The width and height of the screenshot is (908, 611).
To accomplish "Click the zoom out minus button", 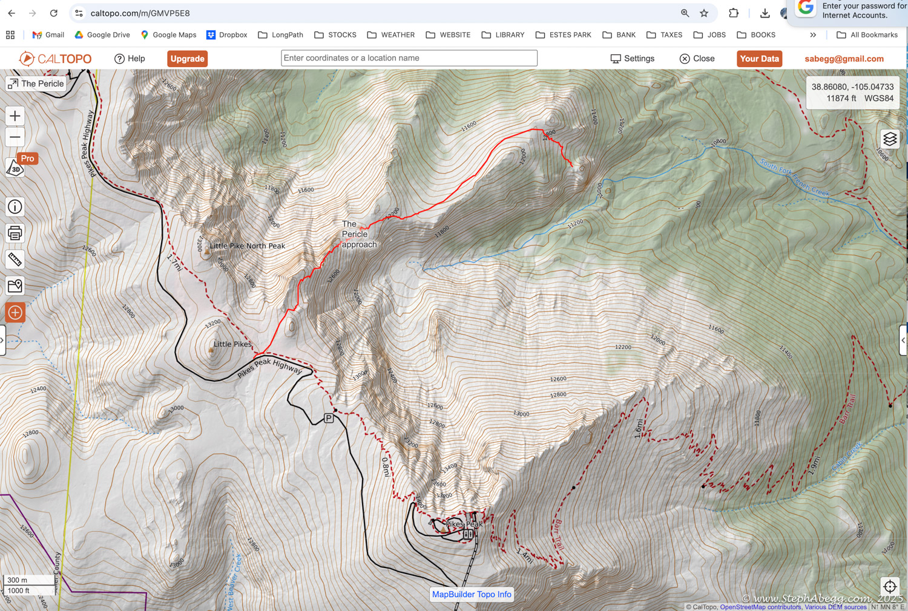I will tap(15, 137).
